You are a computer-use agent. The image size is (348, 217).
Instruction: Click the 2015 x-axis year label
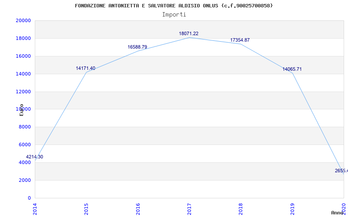[86, 209]
